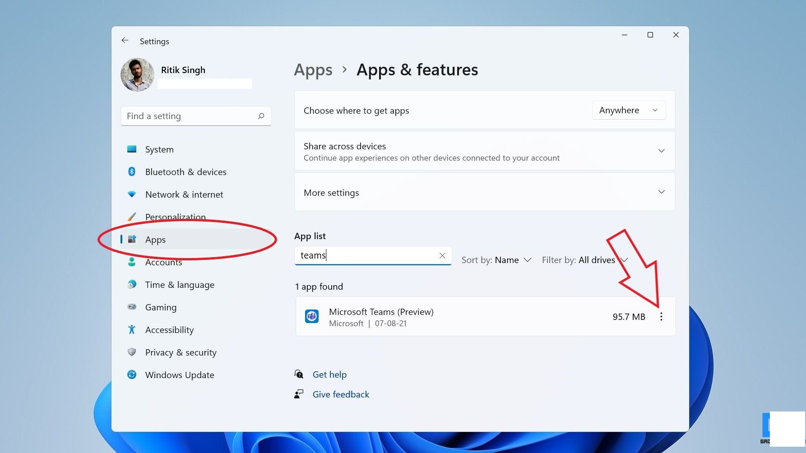Click the Network wifi icon
Screen dimensions: 806x453
pos(132,194)
